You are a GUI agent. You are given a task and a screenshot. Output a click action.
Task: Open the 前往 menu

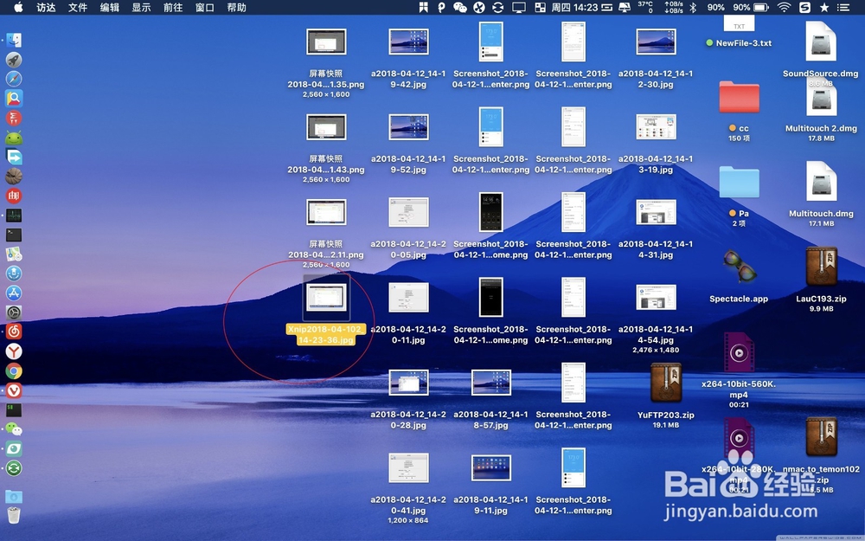tap(173, 7)
